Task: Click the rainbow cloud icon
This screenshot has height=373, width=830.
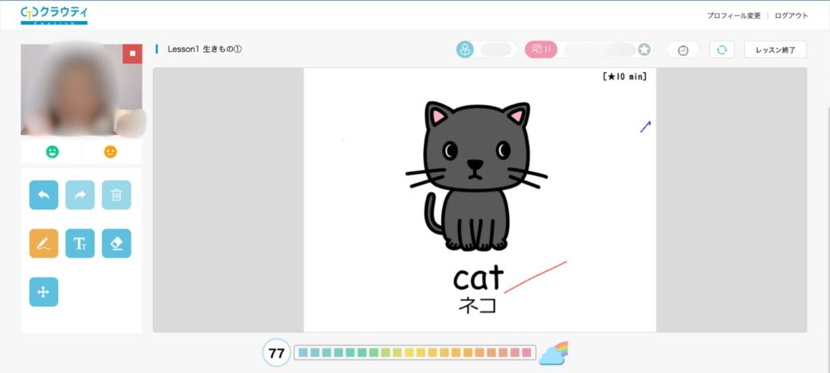Action: coord(554,353)
